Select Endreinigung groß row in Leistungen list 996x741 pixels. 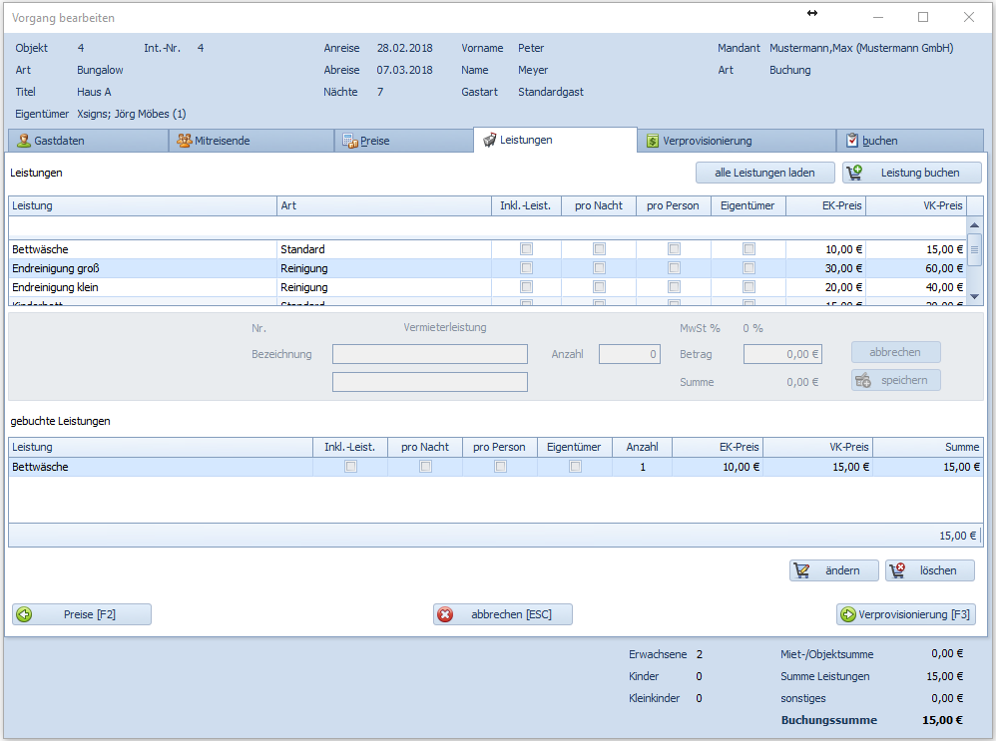coord(487,268)
